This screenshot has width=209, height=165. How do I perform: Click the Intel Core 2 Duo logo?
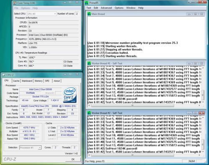coord(70,95)
